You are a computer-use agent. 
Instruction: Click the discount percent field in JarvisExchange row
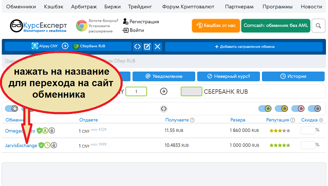pyautogui.click(x=308, y=145)
